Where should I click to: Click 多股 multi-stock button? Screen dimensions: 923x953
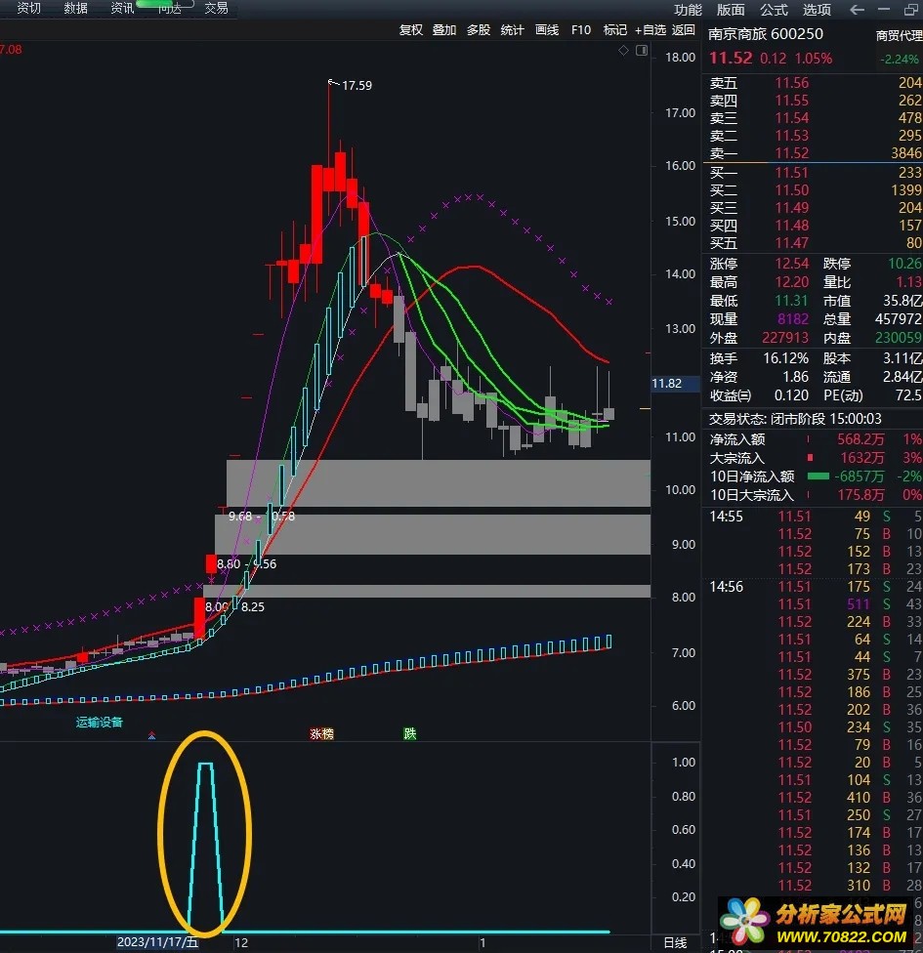click(478, 29)
